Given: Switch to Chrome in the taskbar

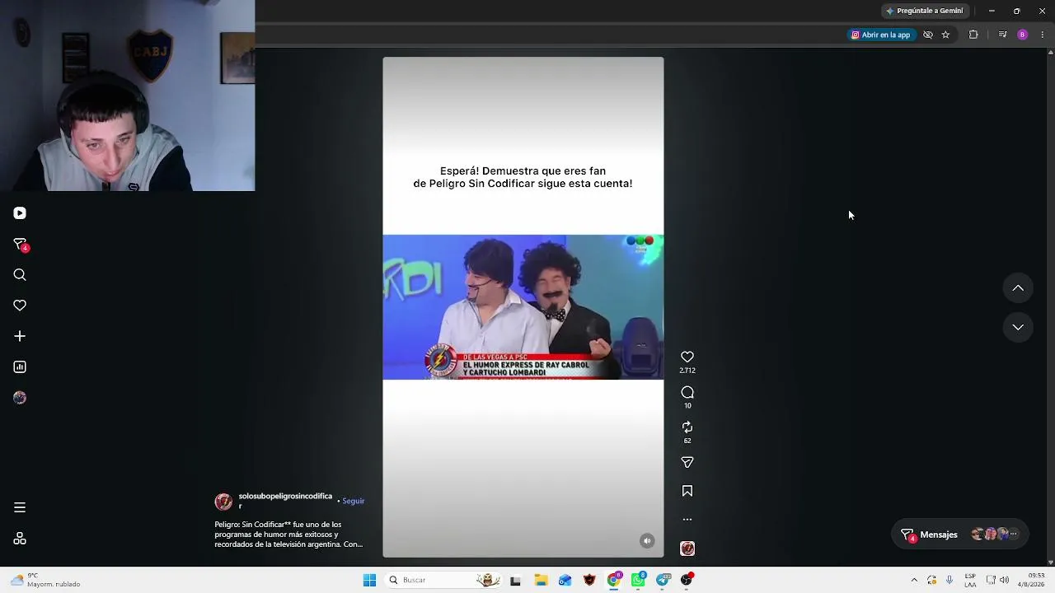Looking at the screenshot, I should point(614,580).
